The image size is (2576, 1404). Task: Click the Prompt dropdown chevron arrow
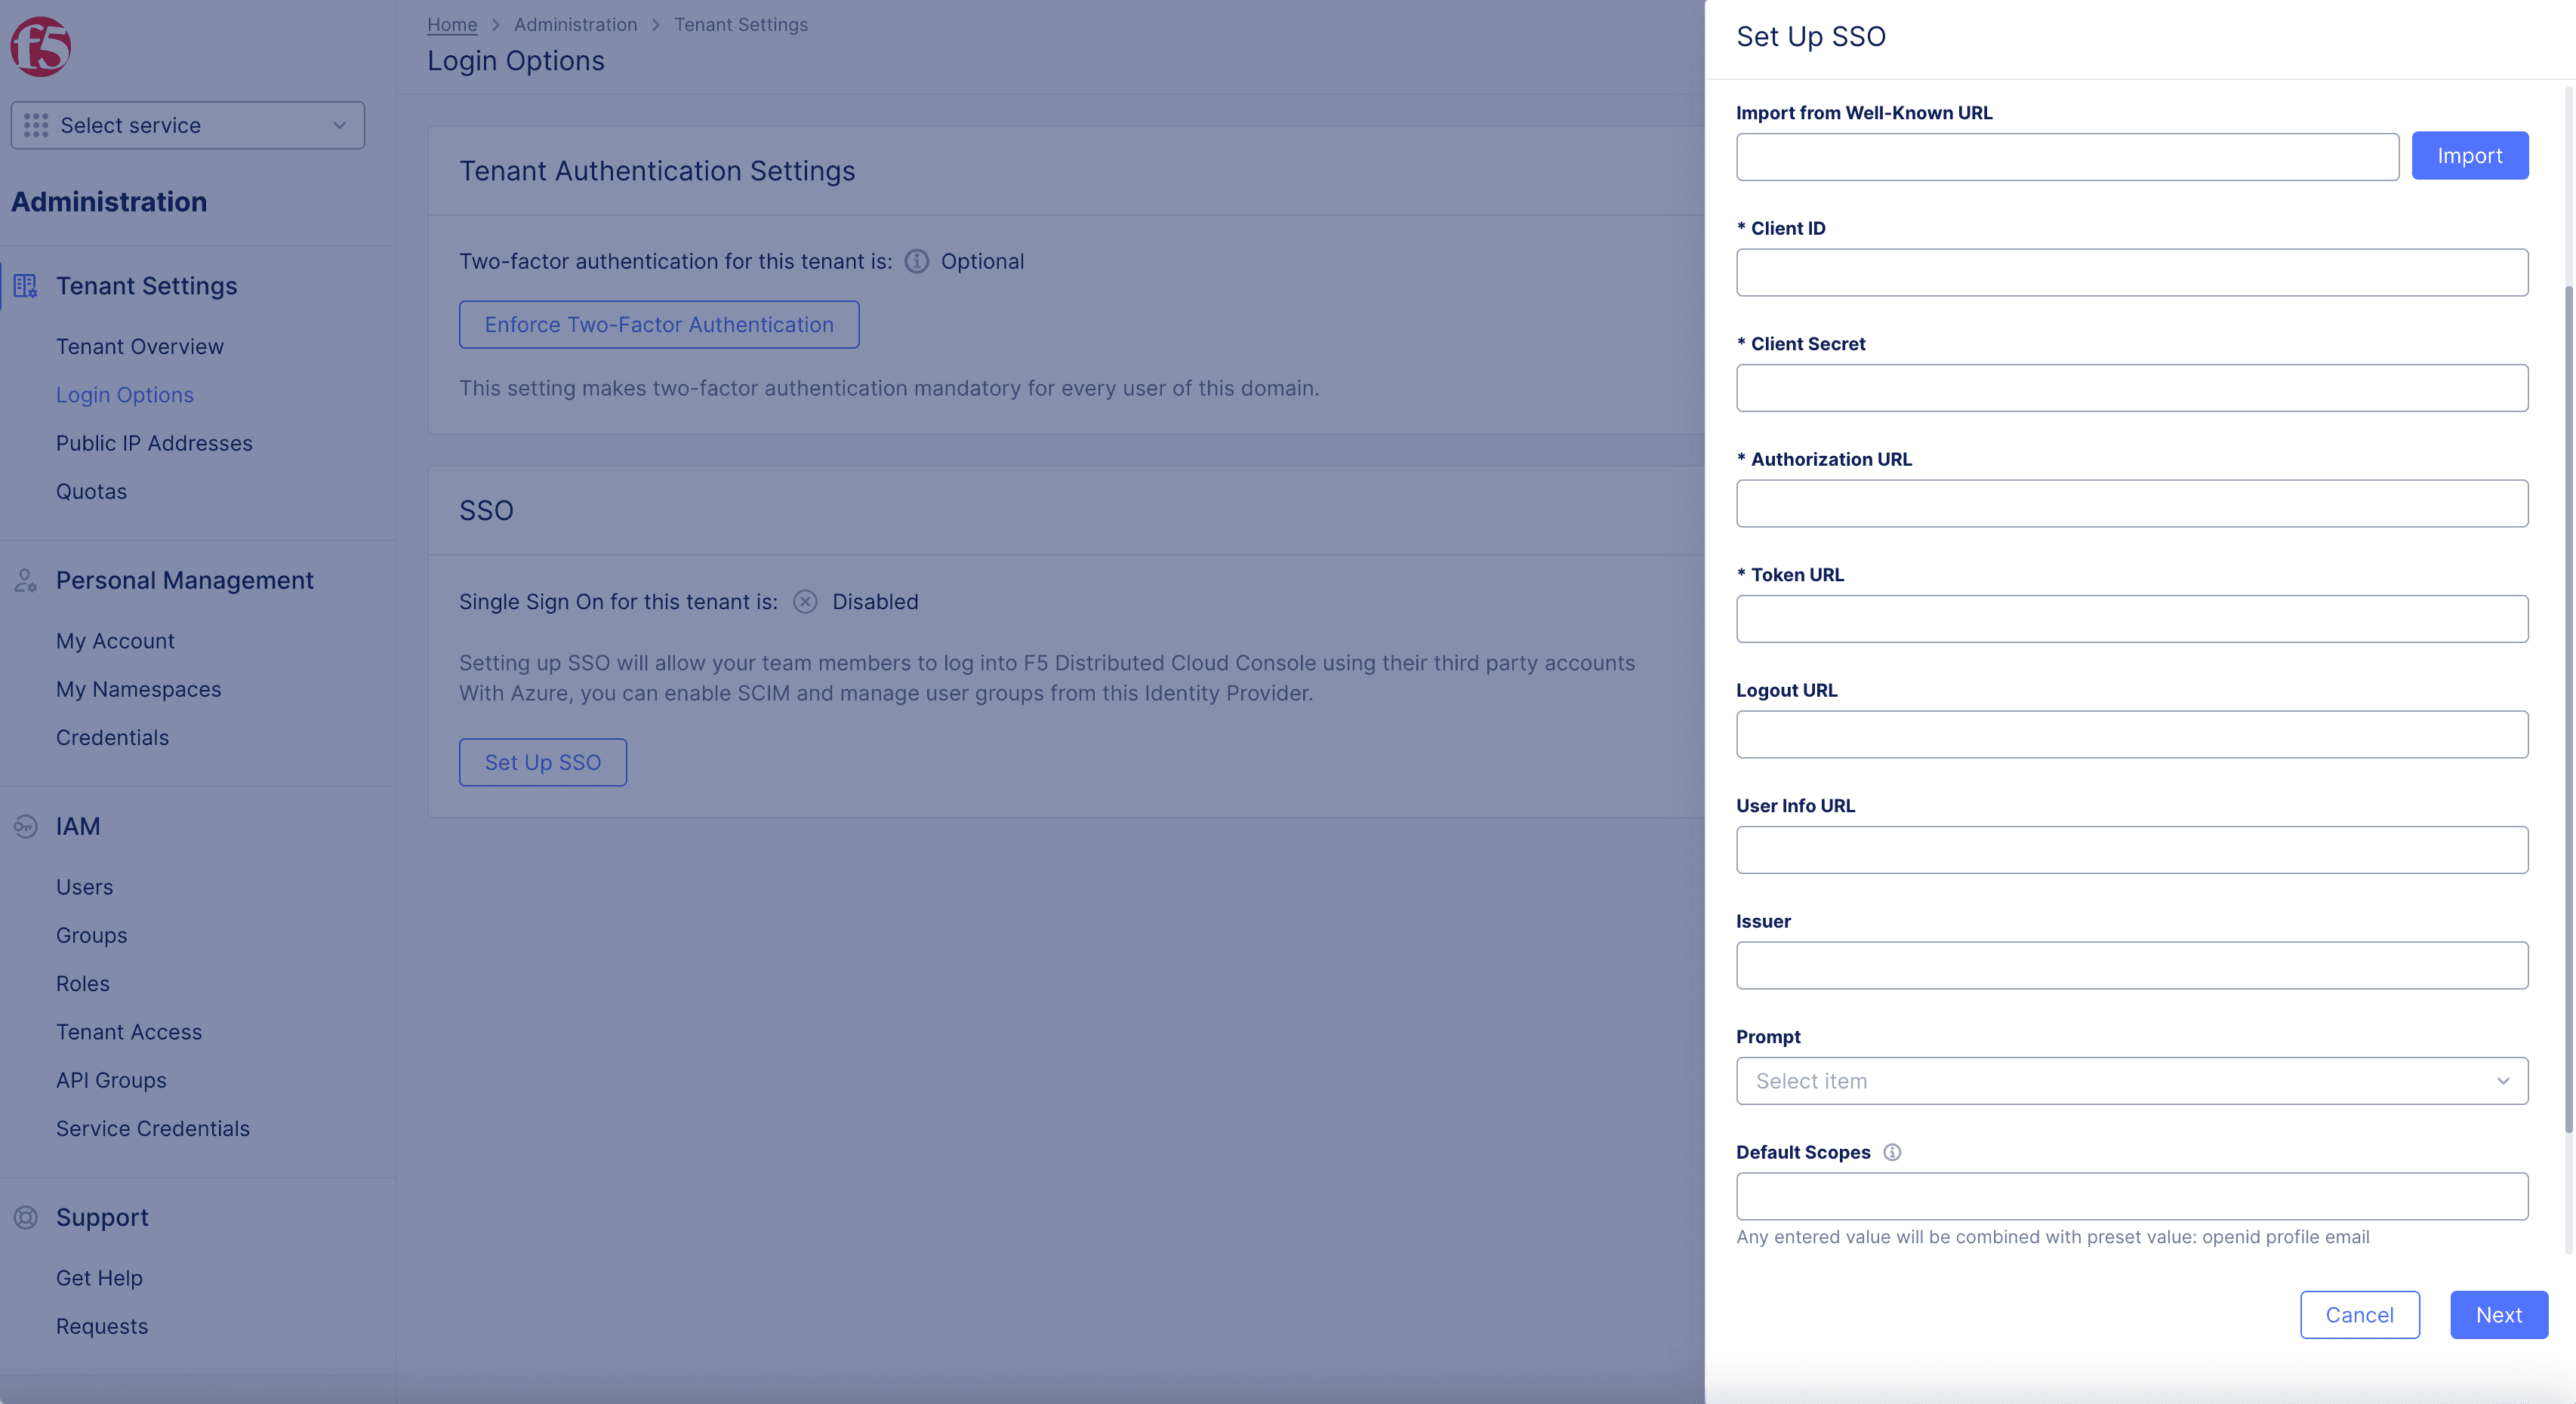2503,1081
